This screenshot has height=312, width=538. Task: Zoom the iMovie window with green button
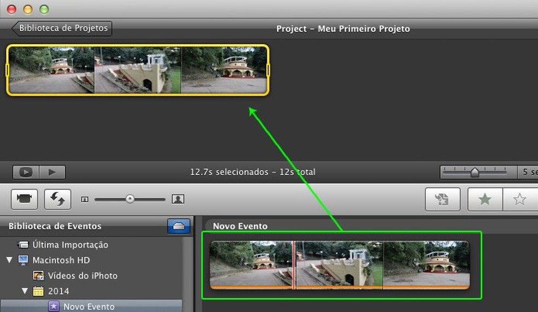[44, 9]
